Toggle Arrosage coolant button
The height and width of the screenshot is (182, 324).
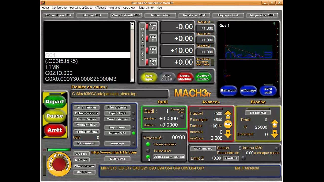click(117, 143)
